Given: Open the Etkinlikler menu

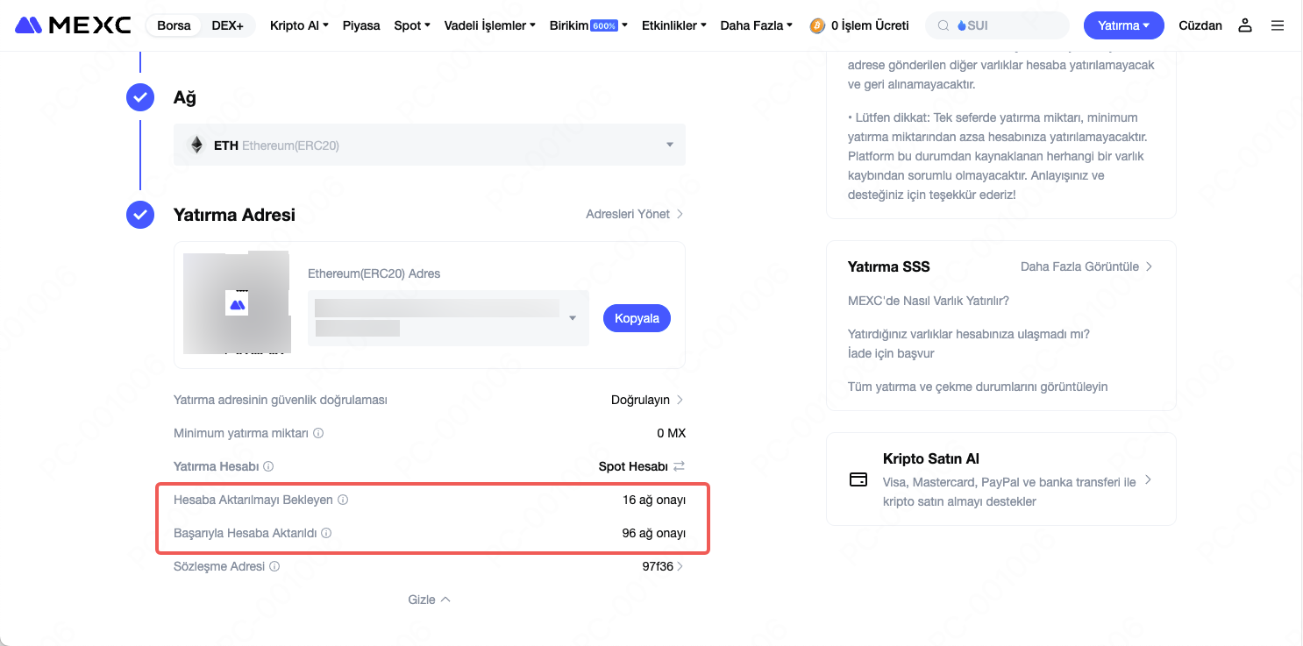Looking at the screenshot, I should pos(674,25).
